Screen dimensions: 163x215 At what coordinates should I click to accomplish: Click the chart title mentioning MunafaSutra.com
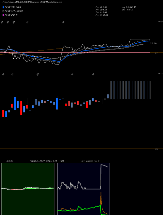coord(32,2)
